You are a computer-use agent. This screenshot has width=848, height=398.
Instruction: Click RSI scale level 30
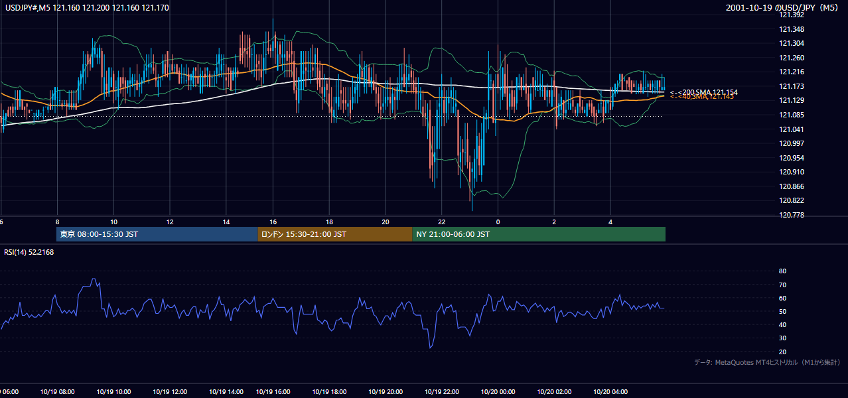(782, 338)
